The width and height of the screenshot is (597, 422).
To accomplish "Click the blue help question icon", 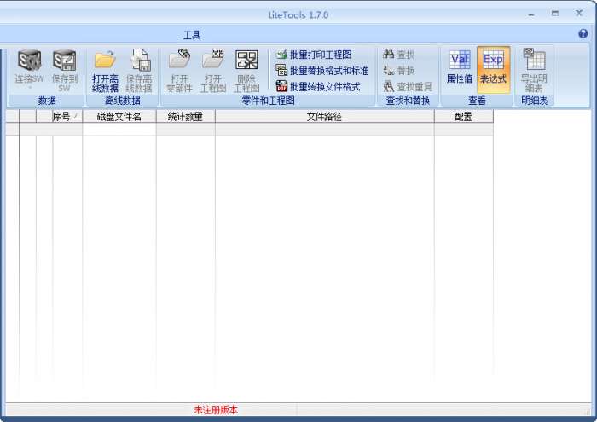I will pyautogui.click(x=583, y=34).
